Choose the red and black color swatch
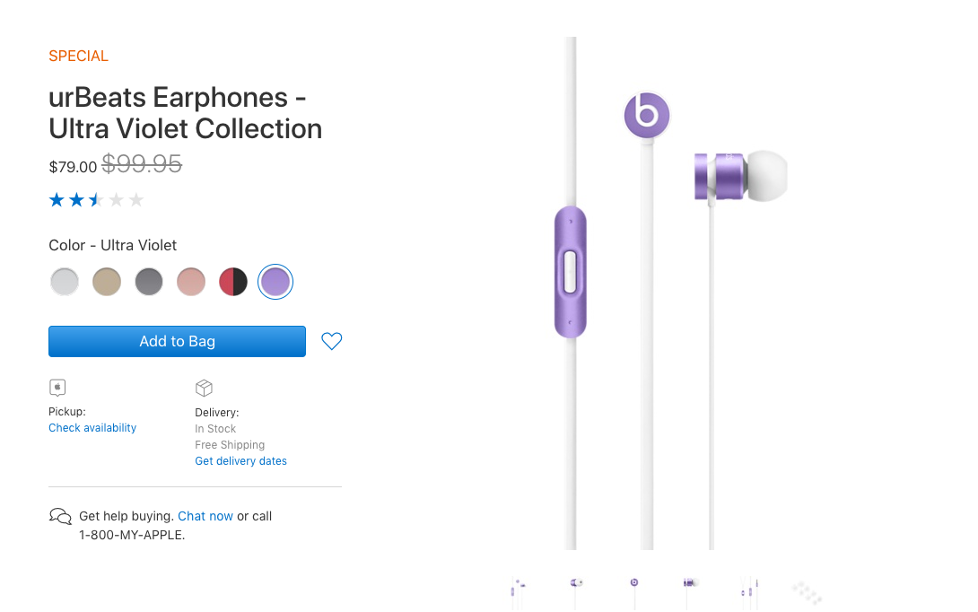This screenshot has height=612, width=978. (233, 282)
